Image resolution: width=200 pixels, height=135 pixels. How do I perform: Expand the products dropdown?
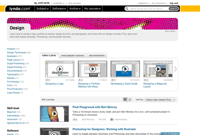tap(59, 3)
